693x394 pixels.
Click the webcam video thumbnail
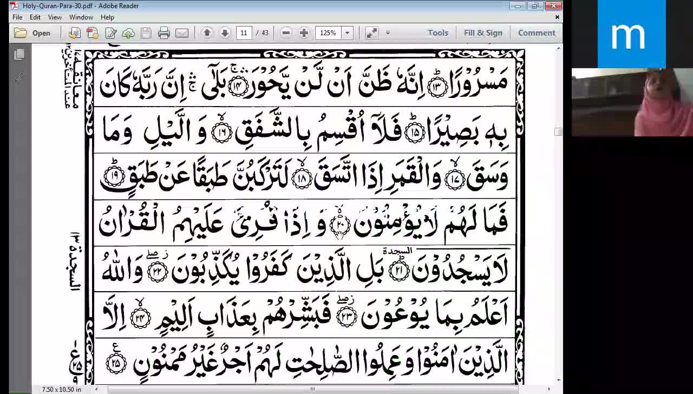[632, 102]
